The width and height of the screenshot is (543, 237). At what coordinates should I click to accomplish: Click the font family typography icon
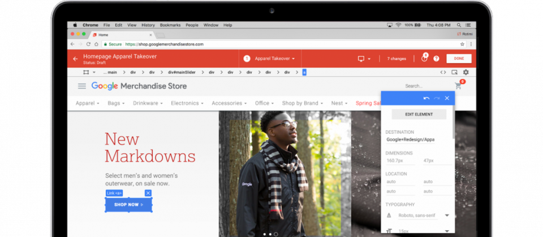(x=389, y=215)
